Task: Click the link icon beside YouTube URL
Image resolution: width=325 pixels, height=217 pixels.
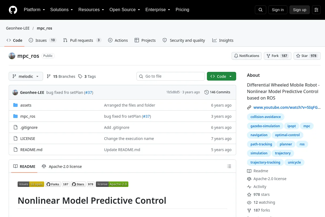Action: (x=249, y=107)
